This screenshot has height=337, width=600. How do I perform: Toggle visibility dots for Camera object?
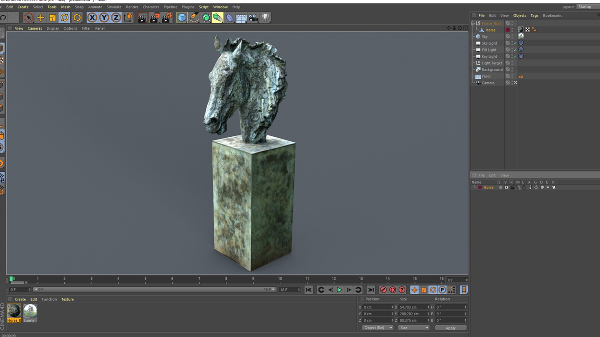click(512, 83)
